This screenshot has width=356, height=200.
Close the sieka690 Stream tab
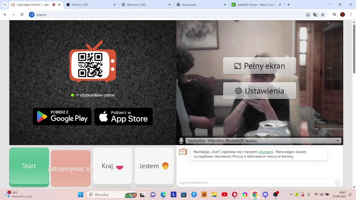point(280,5)
